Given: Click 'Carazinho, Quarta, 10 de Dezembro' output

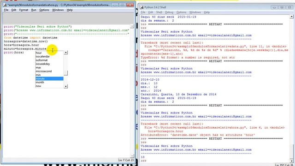Looking at the screenshot, I should (x=178, y=95).
